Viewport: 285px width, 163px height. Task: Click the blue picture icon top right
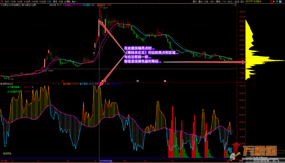point(280,1)
